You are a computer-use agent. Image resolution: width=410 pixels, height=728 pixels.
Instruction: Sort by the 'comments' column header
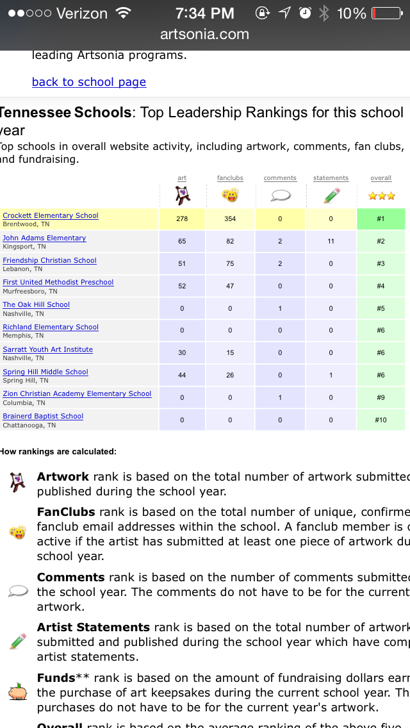tap(280, 178)
